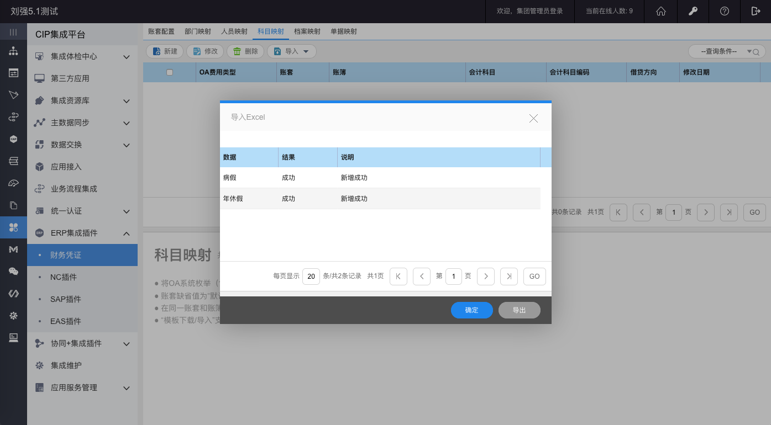Click the logout icon at top right

(x=756, y=12)
